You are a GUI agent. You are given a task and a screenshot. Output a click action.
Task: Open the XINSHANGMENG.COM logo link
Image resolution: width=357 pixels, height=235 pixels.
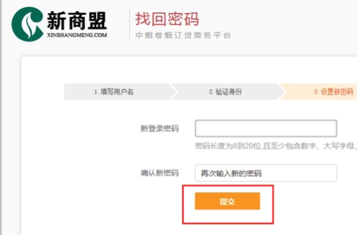point(77,35)
